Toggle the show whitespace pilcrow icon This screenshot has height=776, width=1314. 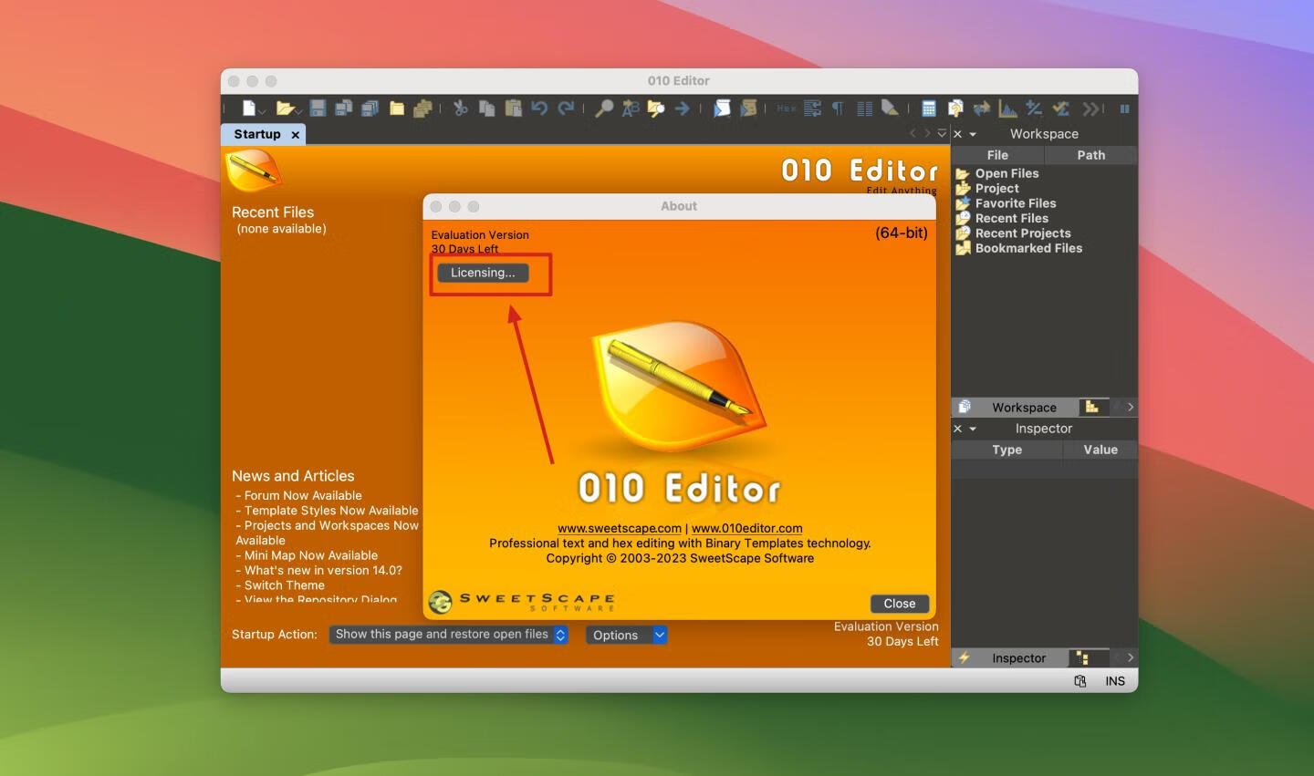[x=838, y=109]
